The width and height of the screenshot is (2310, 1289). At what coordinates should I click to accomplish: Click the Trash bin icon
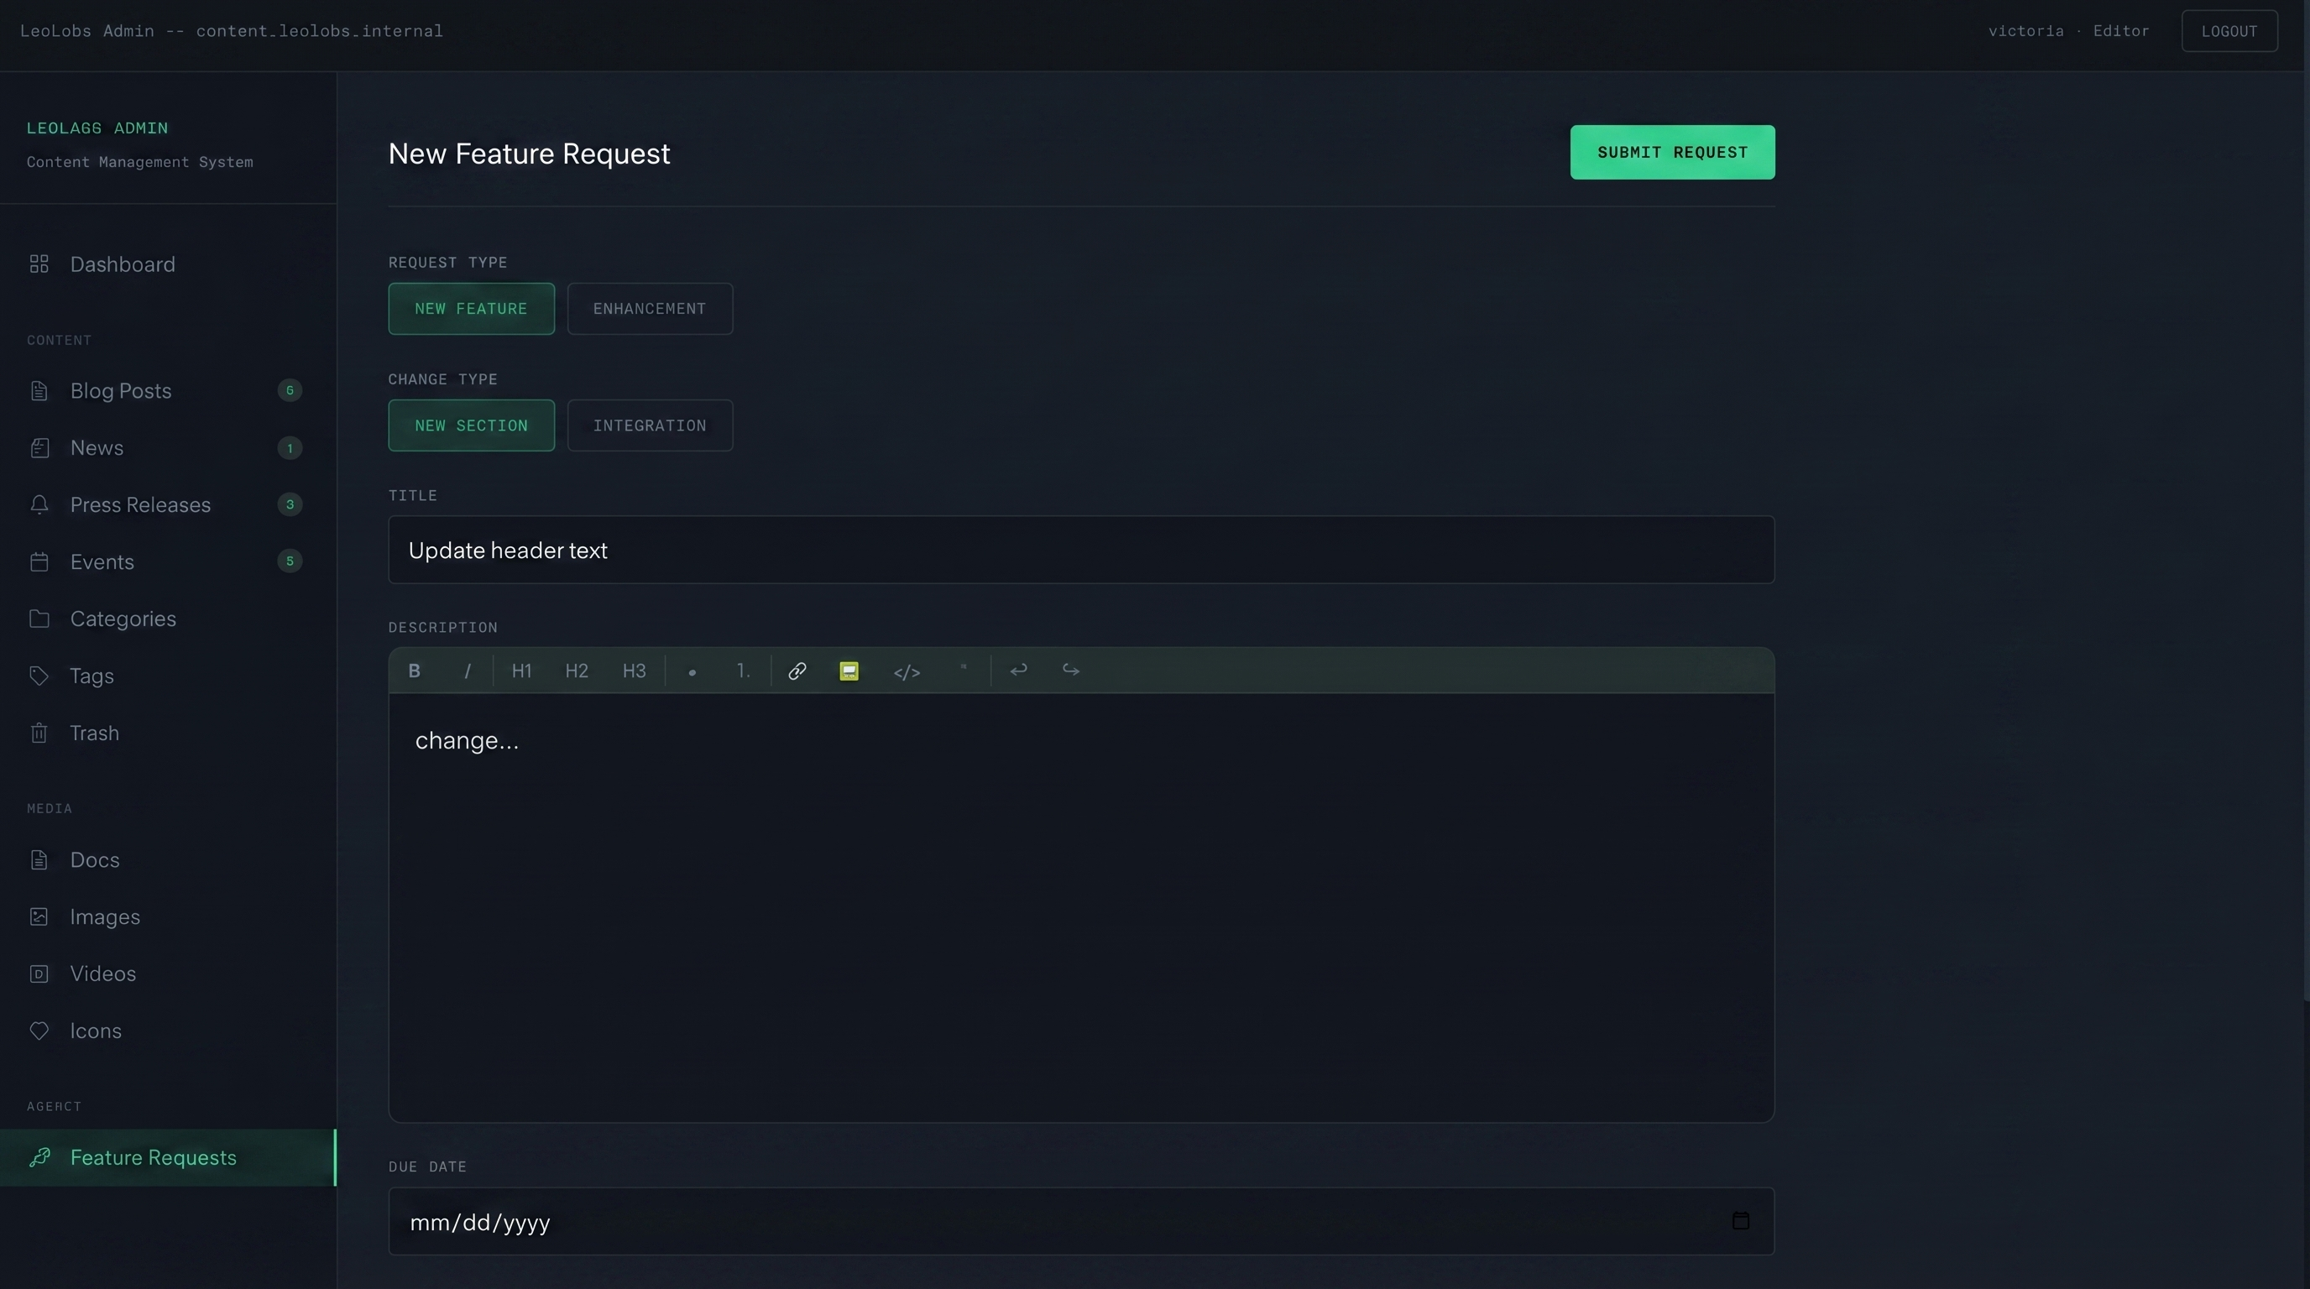[39, 733]
